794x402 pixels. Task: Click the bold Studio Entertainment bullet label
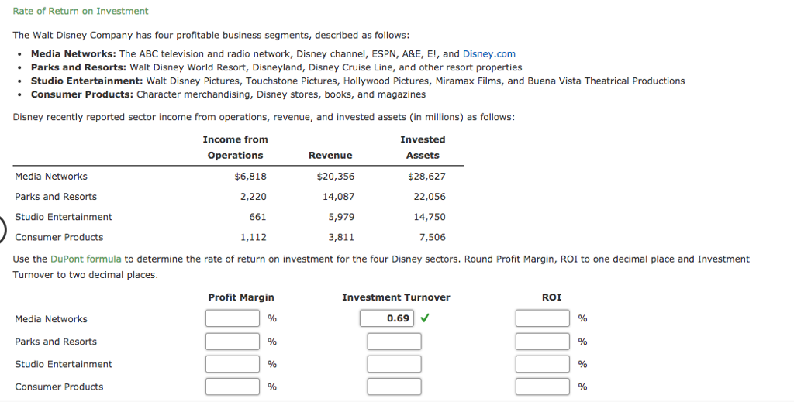point(87,81)
